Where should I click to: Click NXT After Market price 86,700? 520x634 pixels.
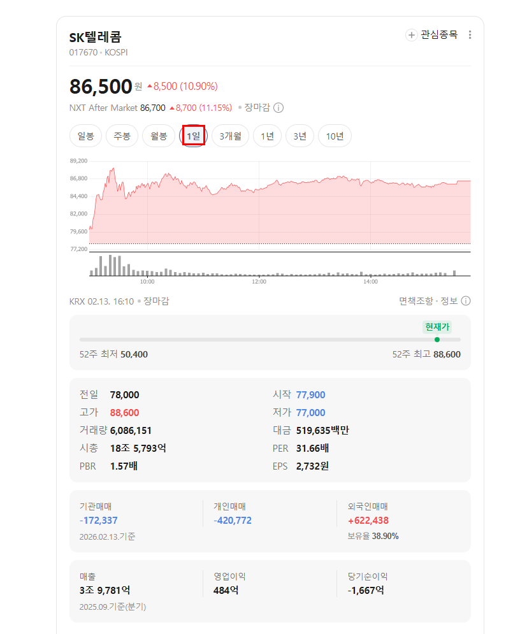click(x=153, y=108)
